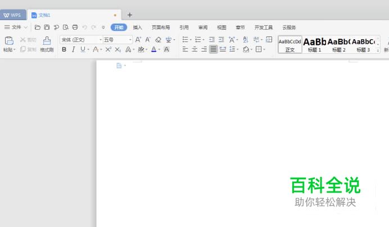Apply subscript formatting
389x227 pixels.
tap(117, 49)
